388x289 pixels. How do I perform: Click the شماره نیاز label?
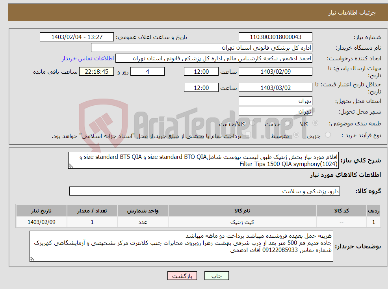pyautogui.click(x=368, y=37)
